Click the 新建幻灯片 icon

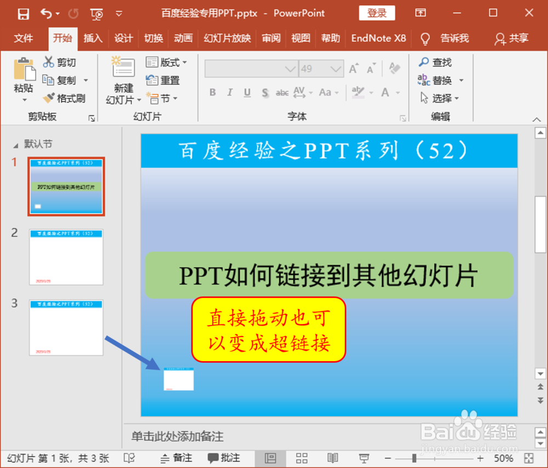123,66
